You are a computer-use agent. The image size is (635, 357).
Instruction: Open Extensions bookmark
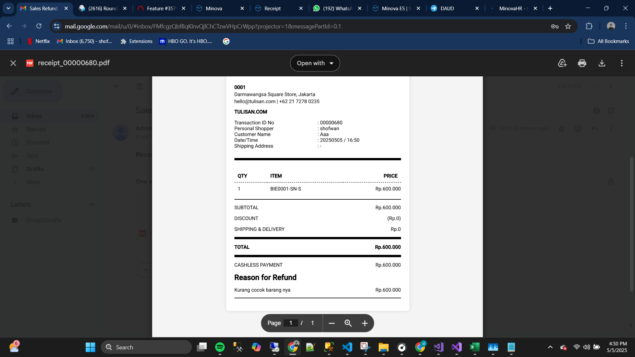click(137, 41)
